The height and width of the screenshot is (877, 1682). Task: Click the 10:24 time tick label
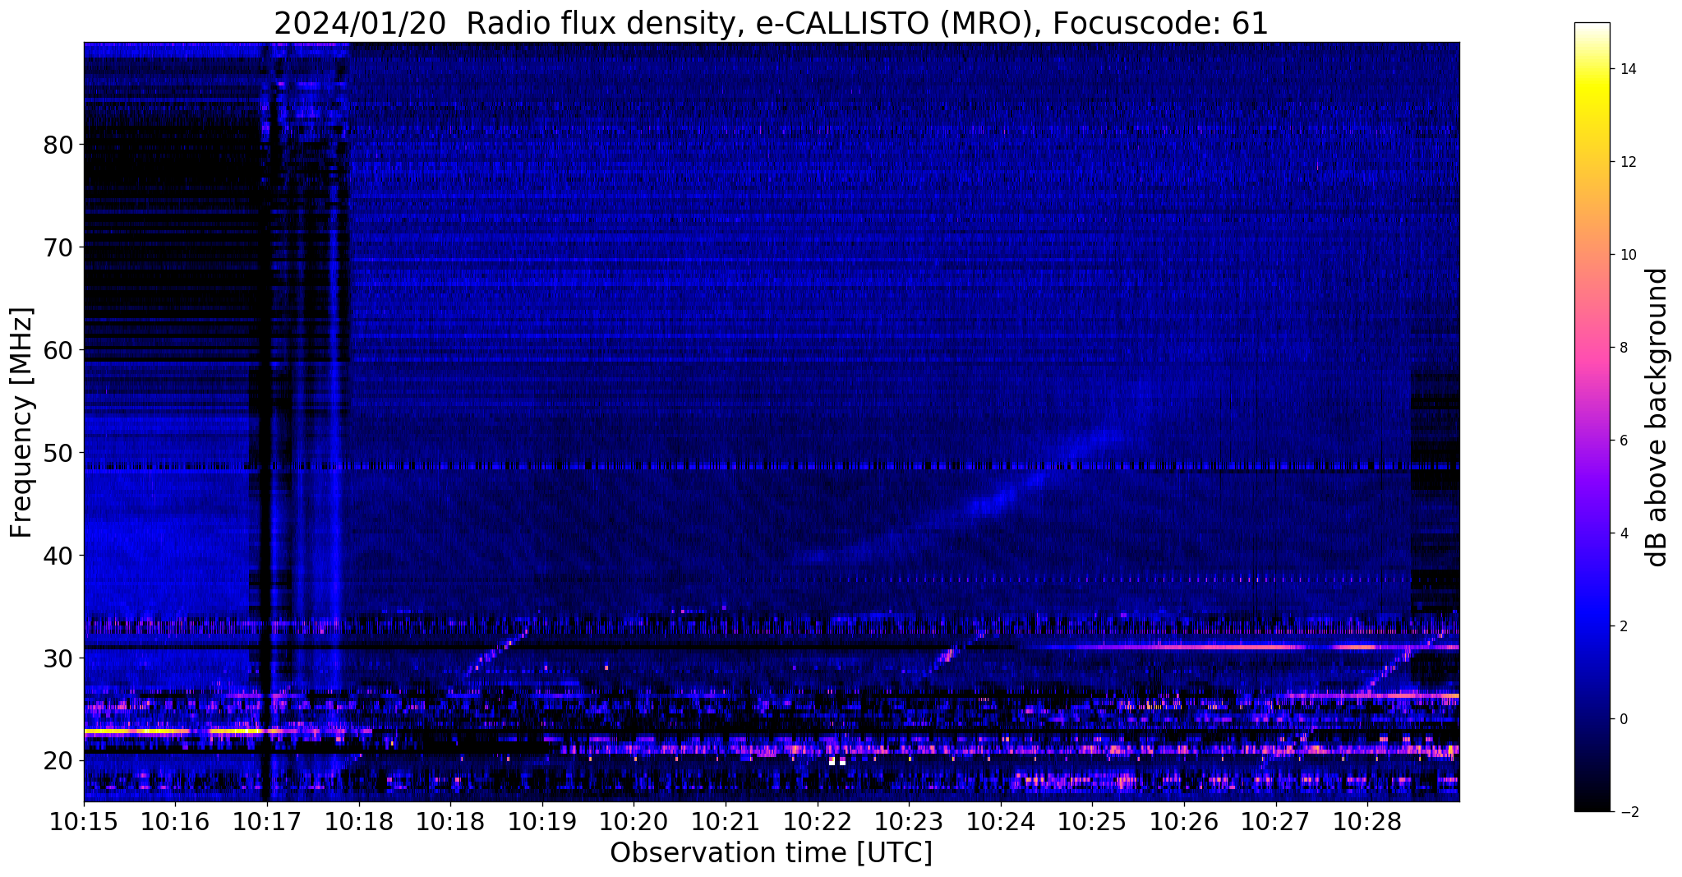pos(1001,822)
